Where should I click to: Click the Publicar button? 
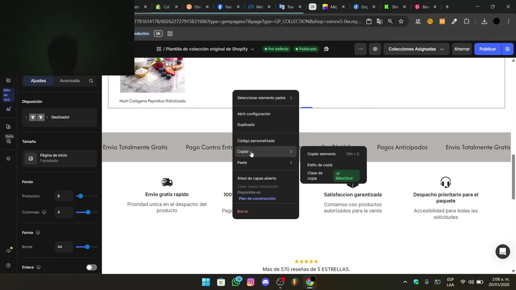pos(487,49)
